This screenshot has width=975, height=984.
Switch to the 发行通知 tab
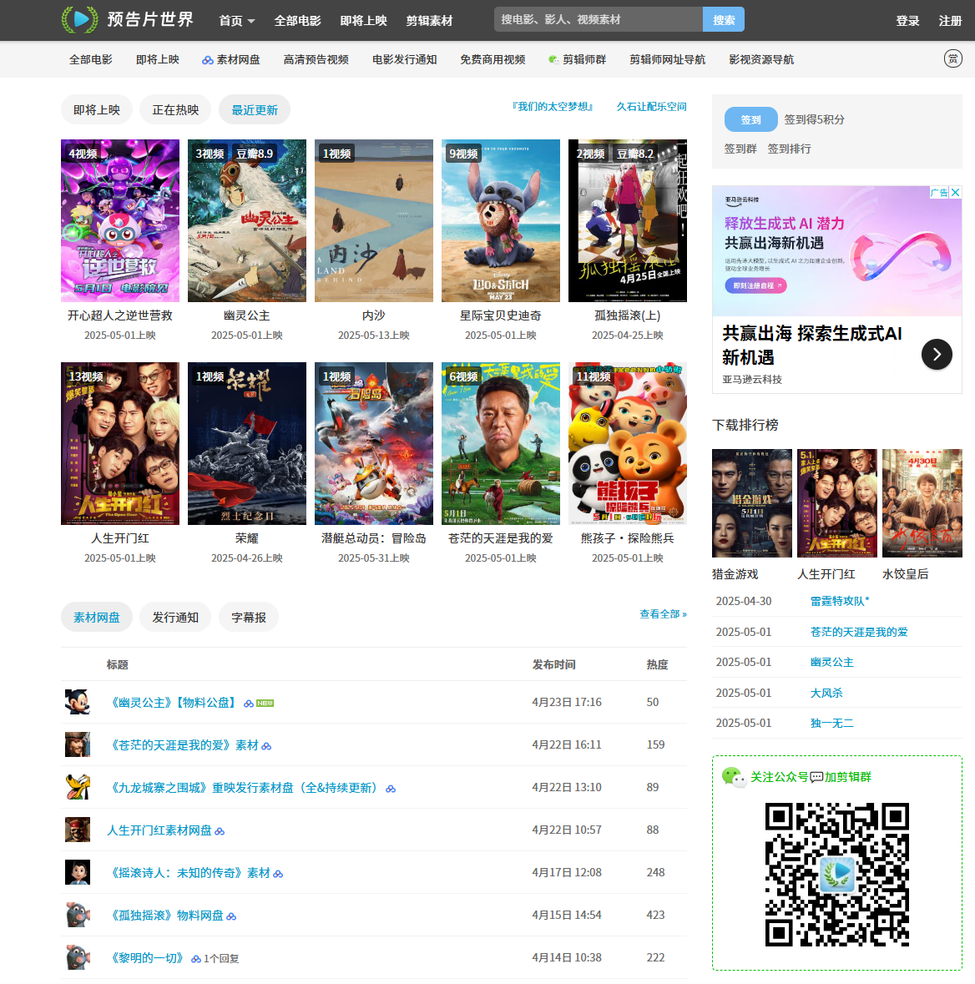click(175, 618)
